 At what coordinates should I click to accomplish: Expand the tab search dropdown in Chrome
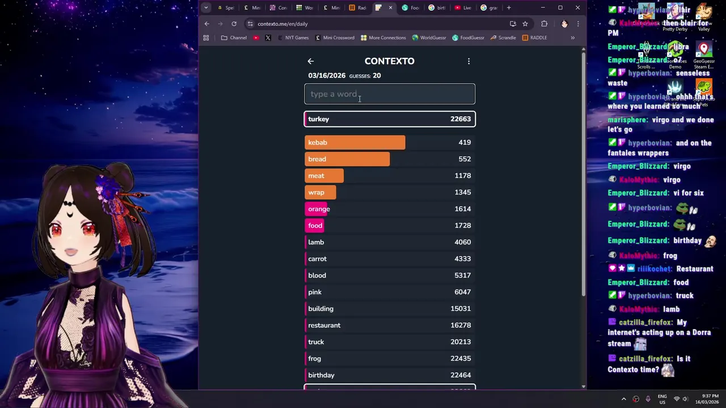click(x=206, y=7)
